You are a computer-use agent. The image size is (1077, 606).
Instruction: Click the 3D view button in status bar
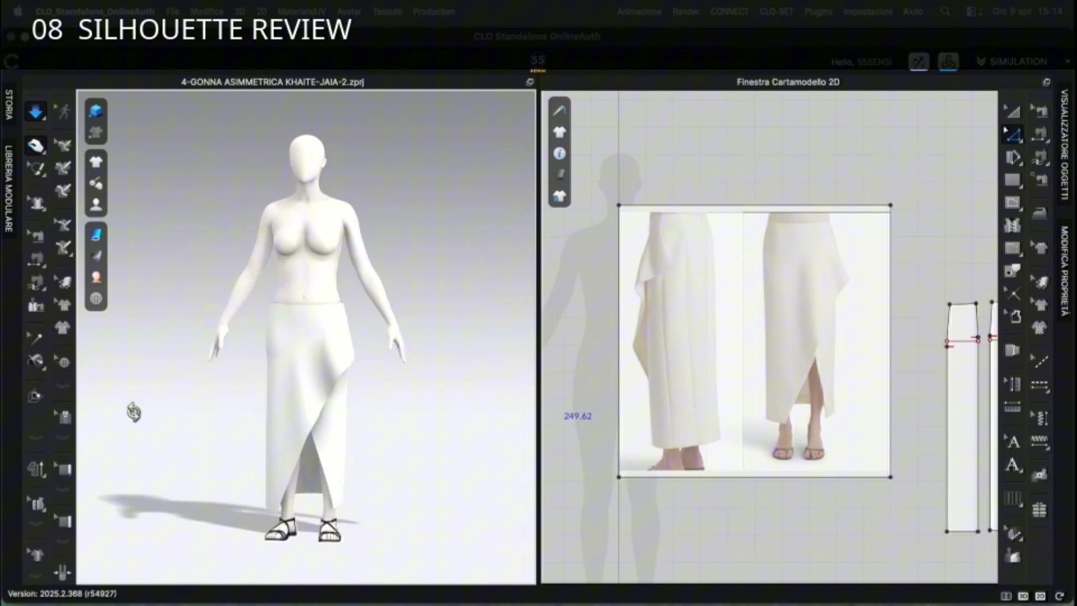pyautogui.click(x=1023, y=596)
